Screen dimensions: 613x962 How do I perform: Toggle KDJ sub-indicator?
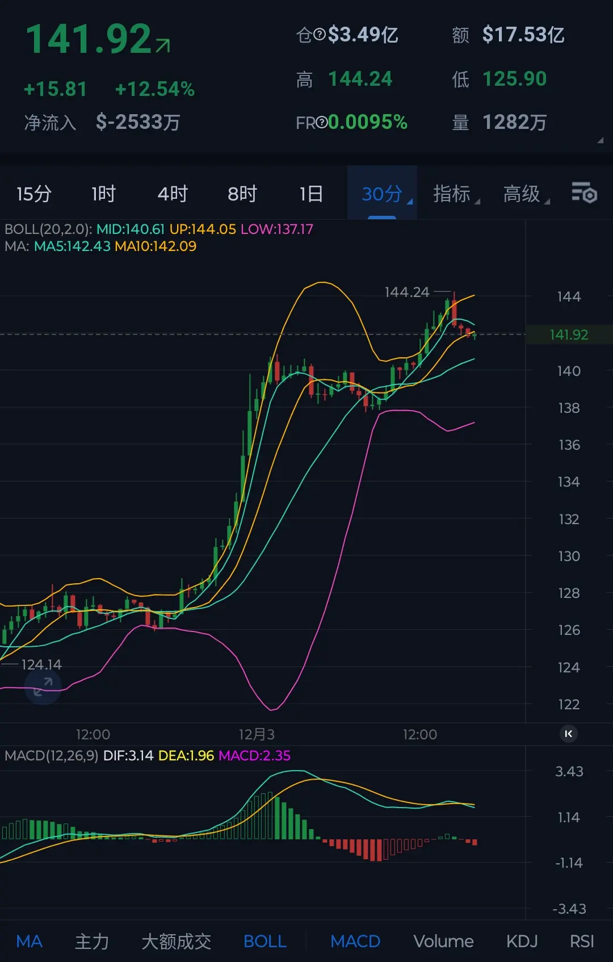coord(522,941)
